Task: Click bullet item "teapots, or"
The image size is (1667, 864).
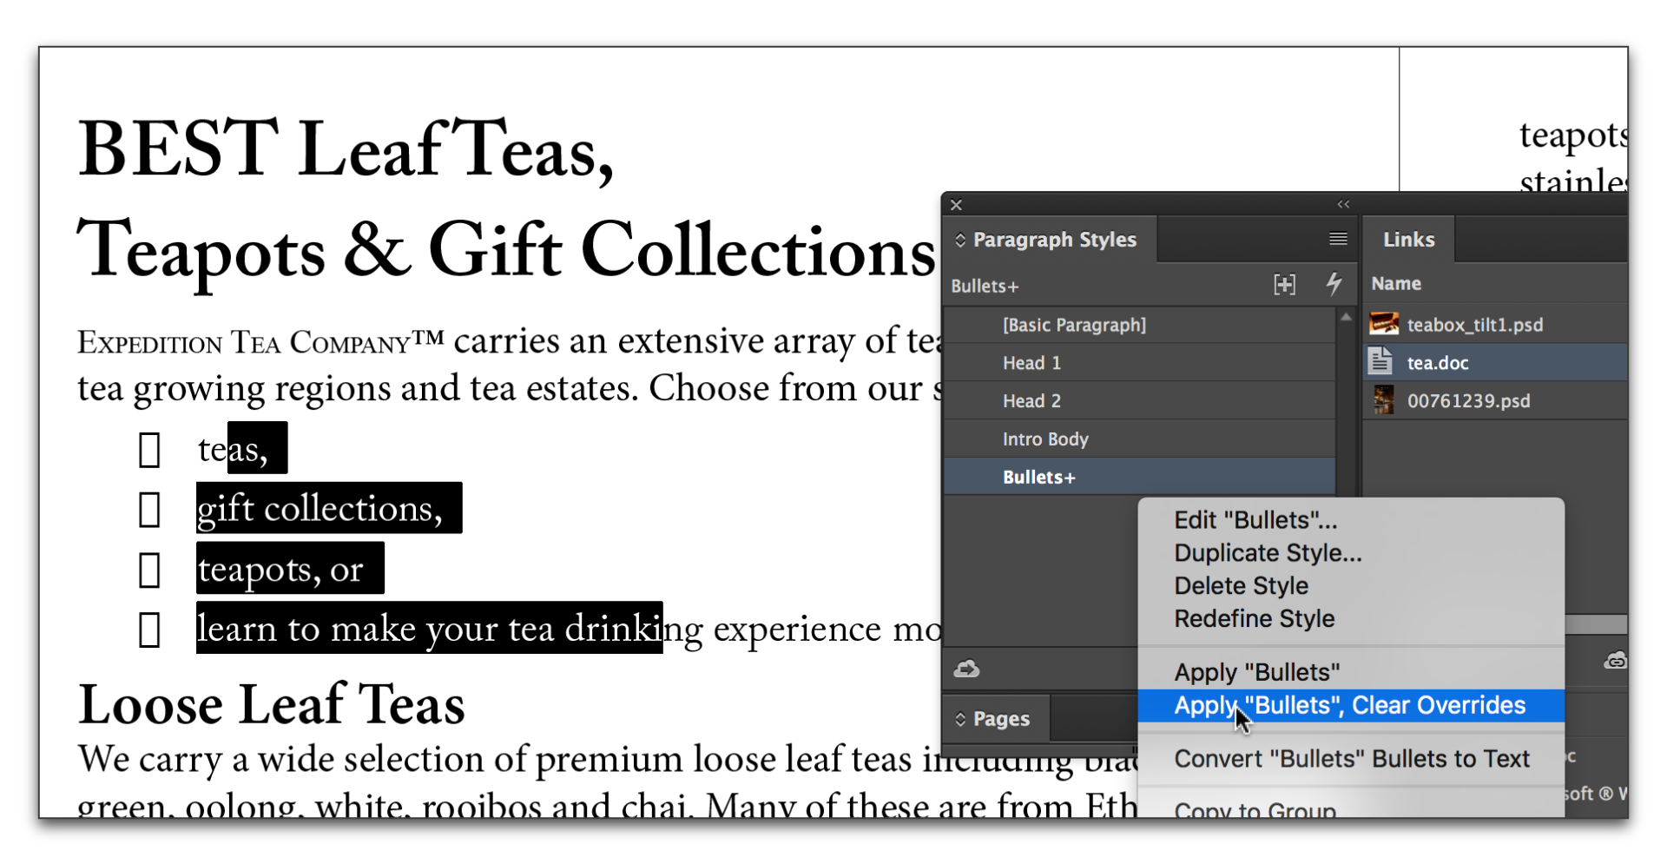Action: (x=280, y=569)
